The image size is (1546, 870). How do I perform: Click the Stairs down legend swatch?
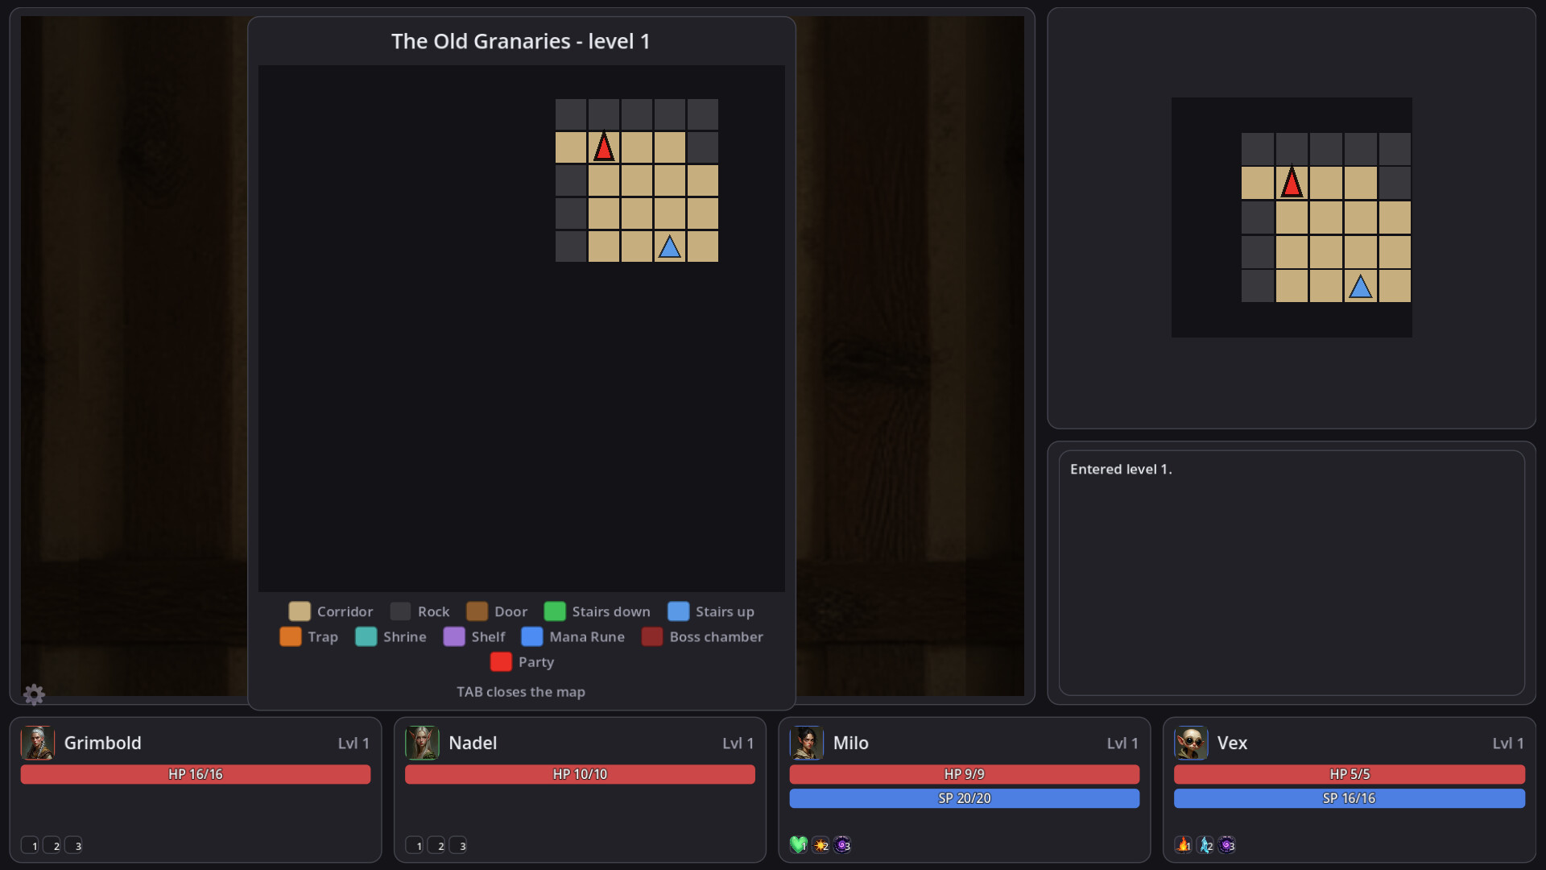point(555,611)
